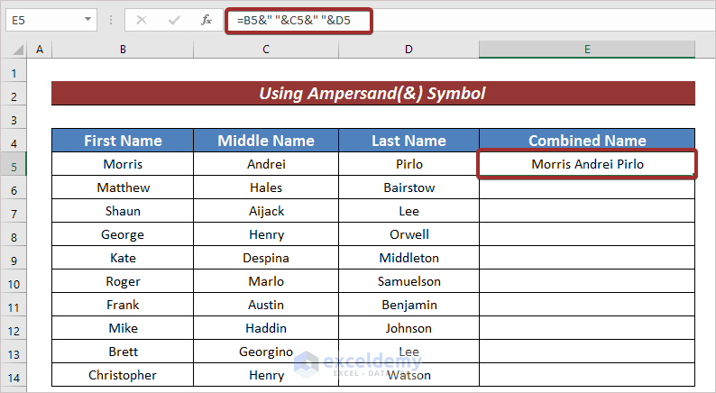The width and height of the screenshot is (716, 393).
Task: Select column B header
Action: tap(123, 50)
